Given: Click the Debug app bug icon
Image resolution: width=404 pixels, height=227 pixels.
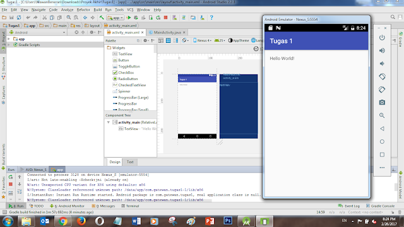Looking at the screenshot, I should point(136,18).
